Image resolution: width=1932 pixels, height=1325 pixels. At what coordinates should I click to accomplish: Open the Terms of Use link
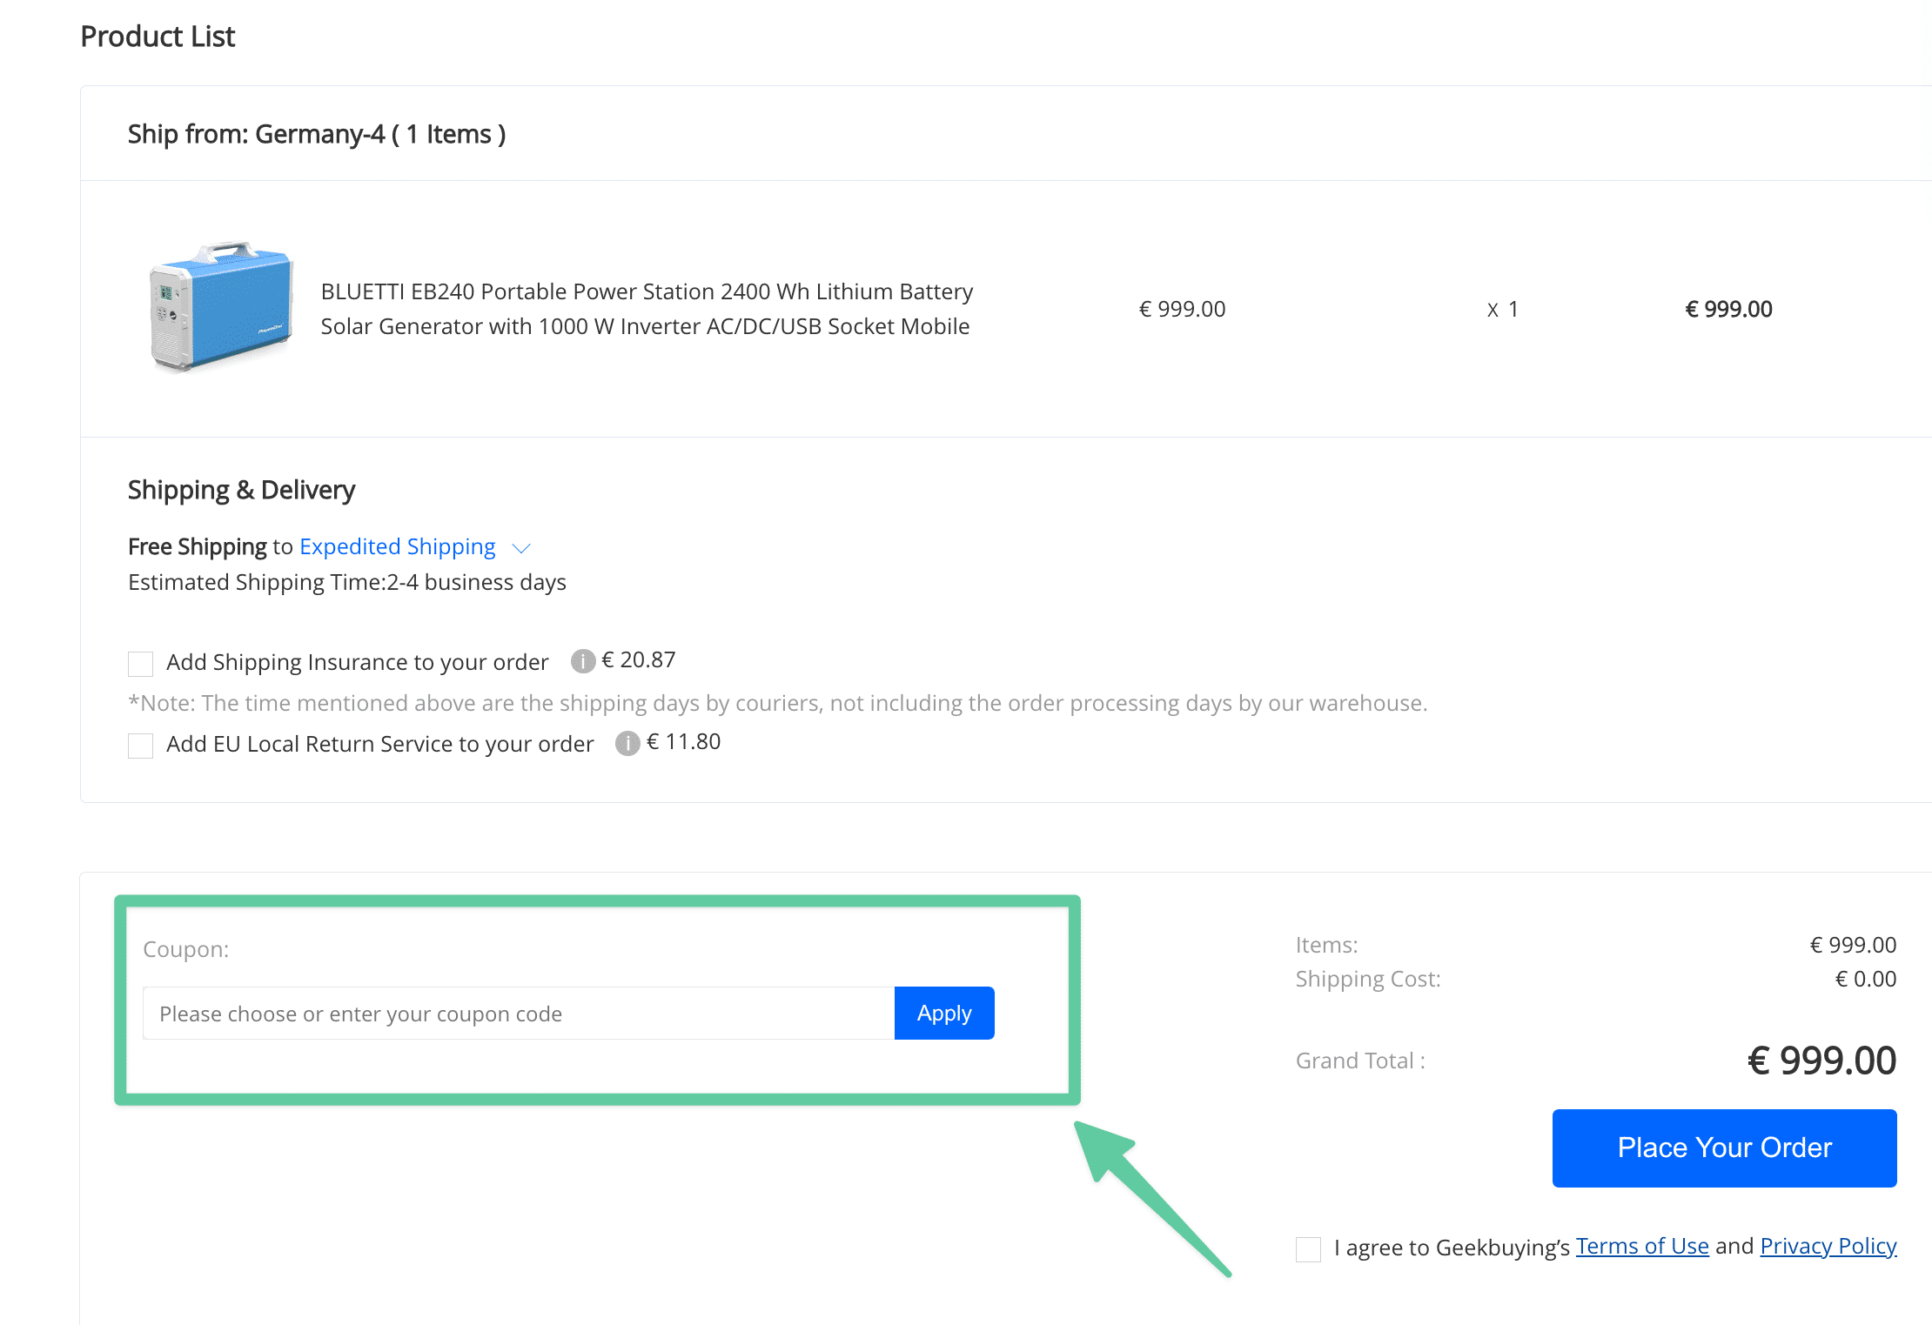[x=1641, y=1246]
